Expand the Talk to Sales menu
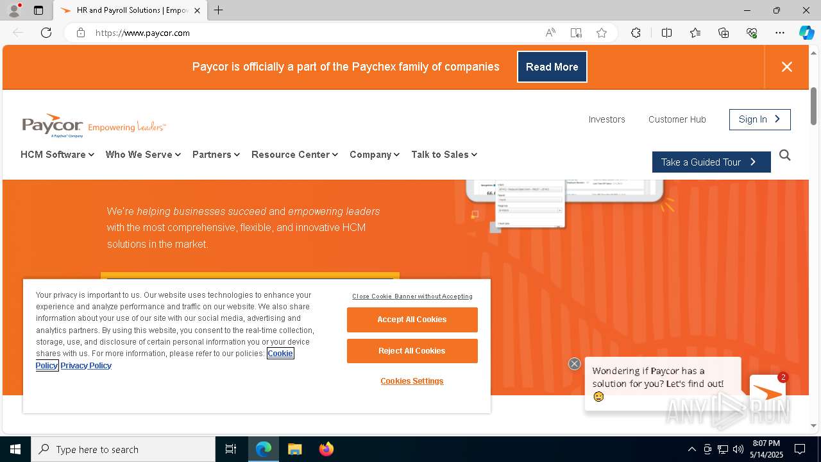 point(444,155)
